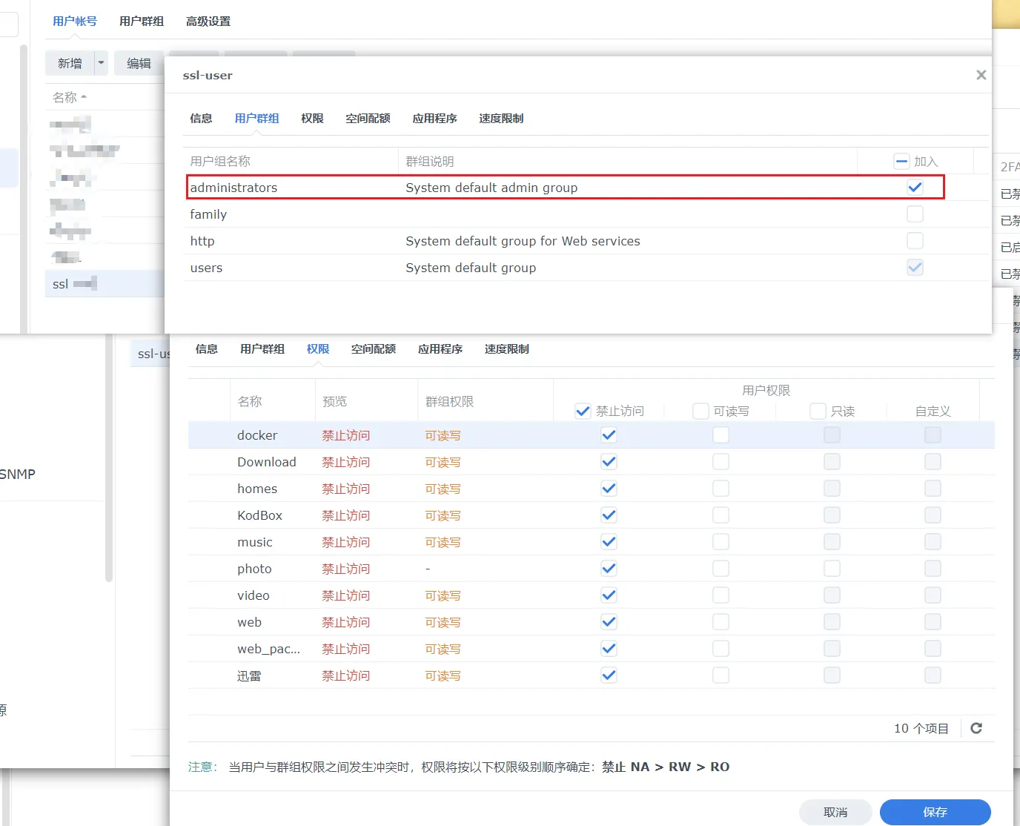The width and height of the screenshot is (1020, 826).
Task: Open 应用程序 tab in upper ssl-user dialog
Action: tap(434, 119)
